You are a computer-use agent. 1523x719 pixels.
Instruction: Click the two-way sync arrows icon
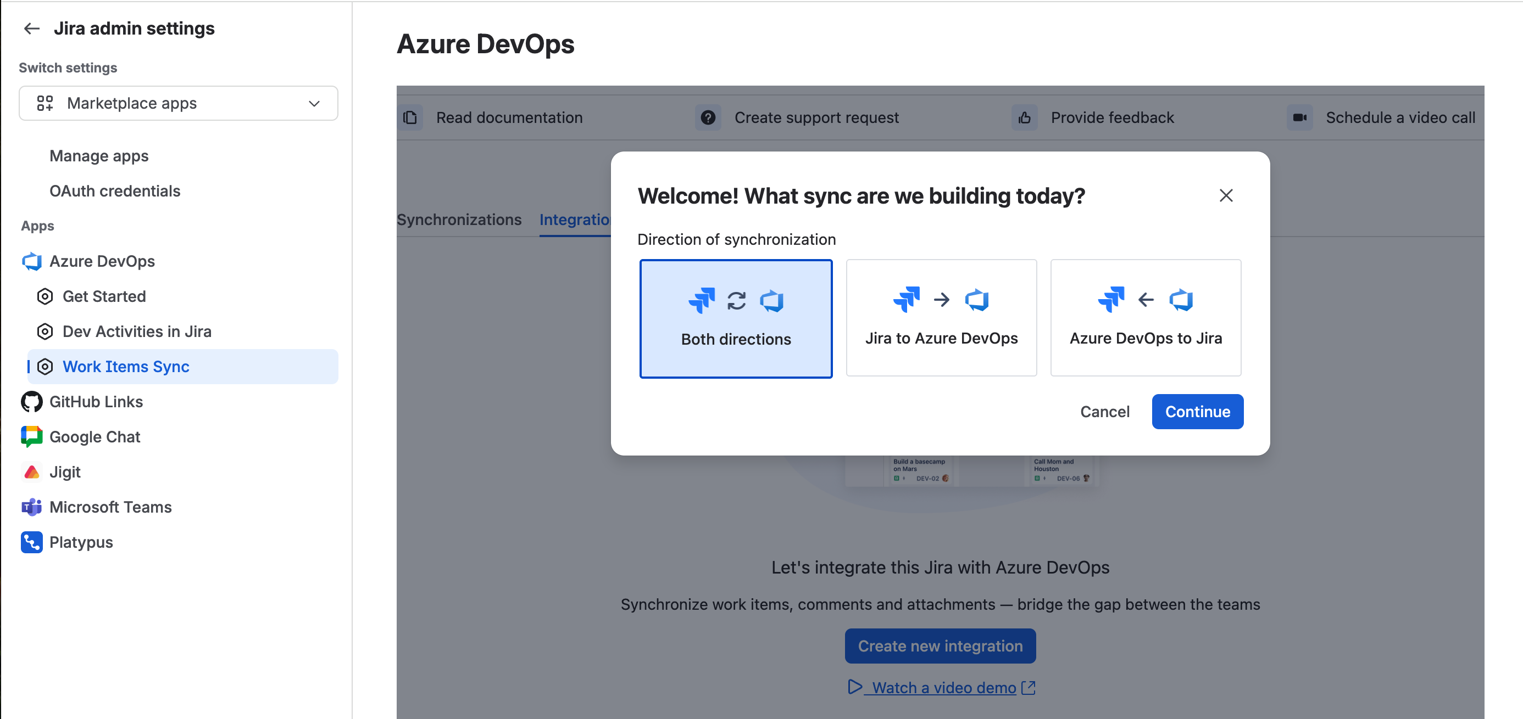click(736, 301)
